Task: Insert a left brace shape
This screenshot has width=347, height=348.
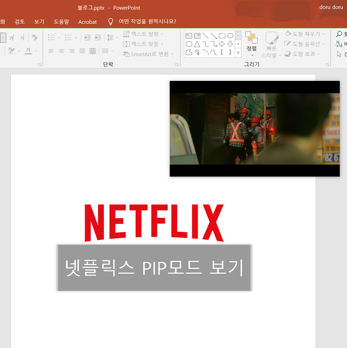Action: [222, 52]
